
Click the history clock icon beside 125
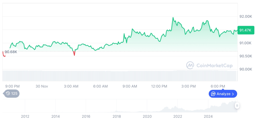click(8, 94)
